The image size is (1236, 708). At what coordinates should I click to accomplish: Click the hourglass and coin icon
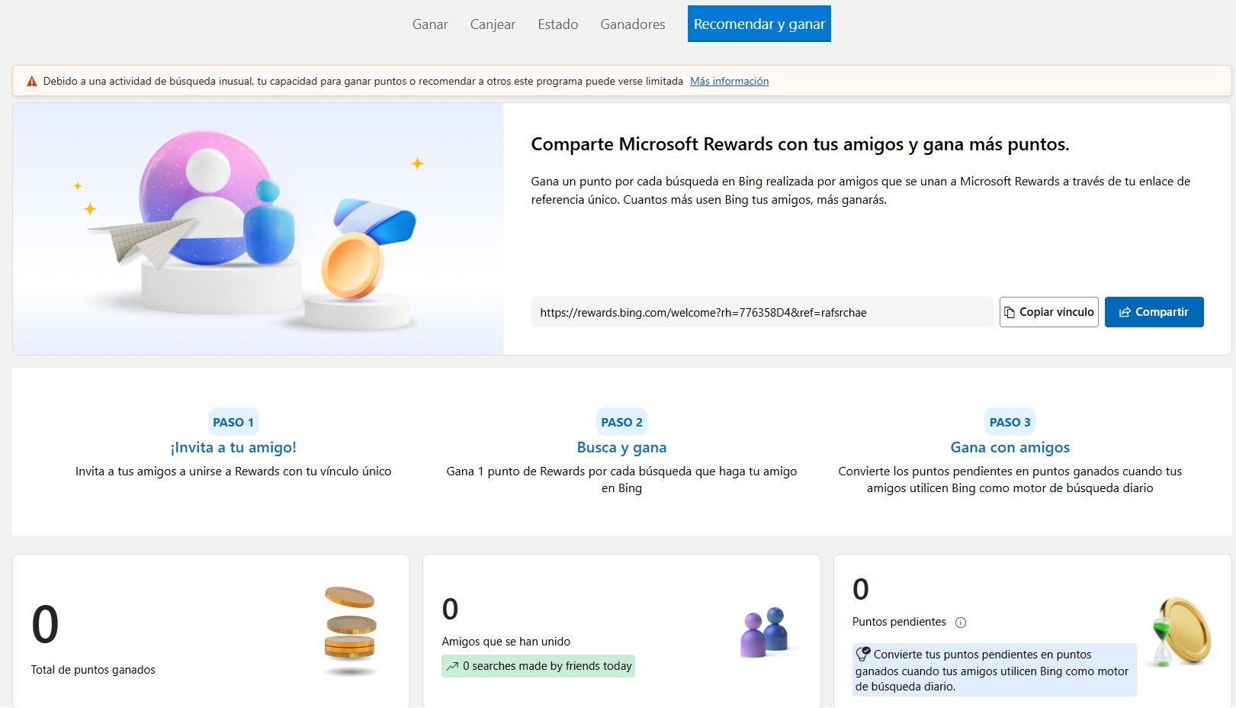[x=1181, y=632]
